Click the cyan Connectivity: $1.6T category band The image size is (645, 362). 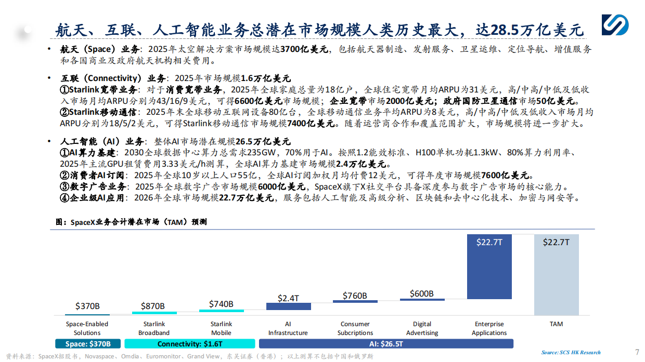190,344
